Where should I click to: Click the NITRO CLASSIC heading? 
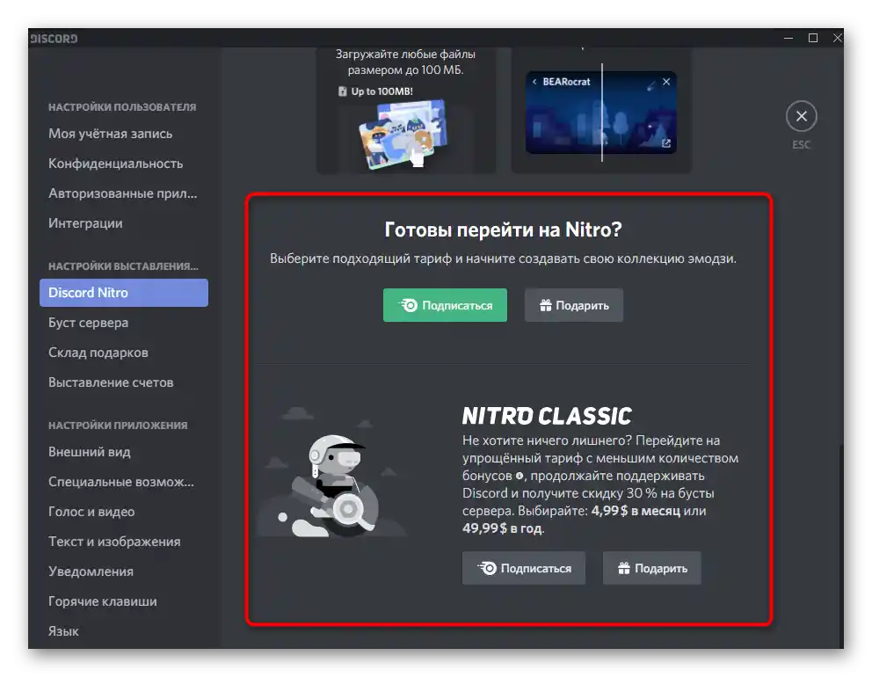[x=547, y=416]
